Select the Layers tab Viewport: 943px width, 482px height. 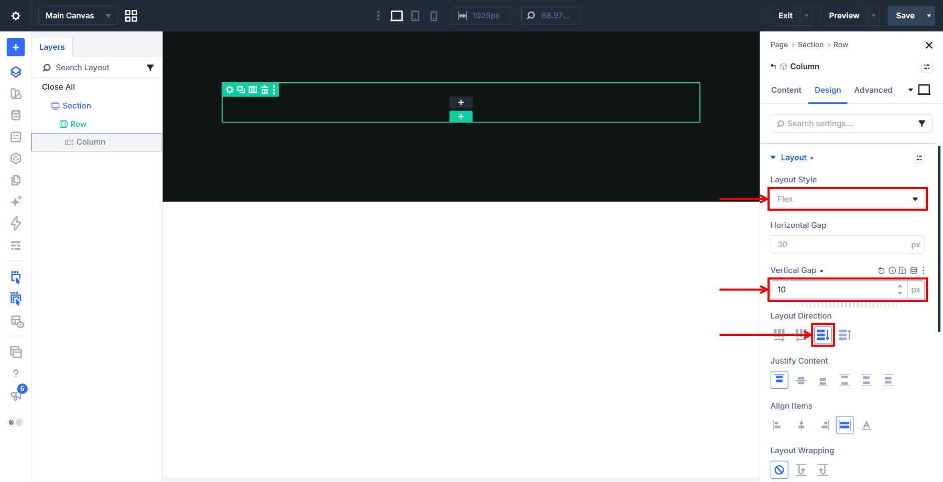pos(52,47)
